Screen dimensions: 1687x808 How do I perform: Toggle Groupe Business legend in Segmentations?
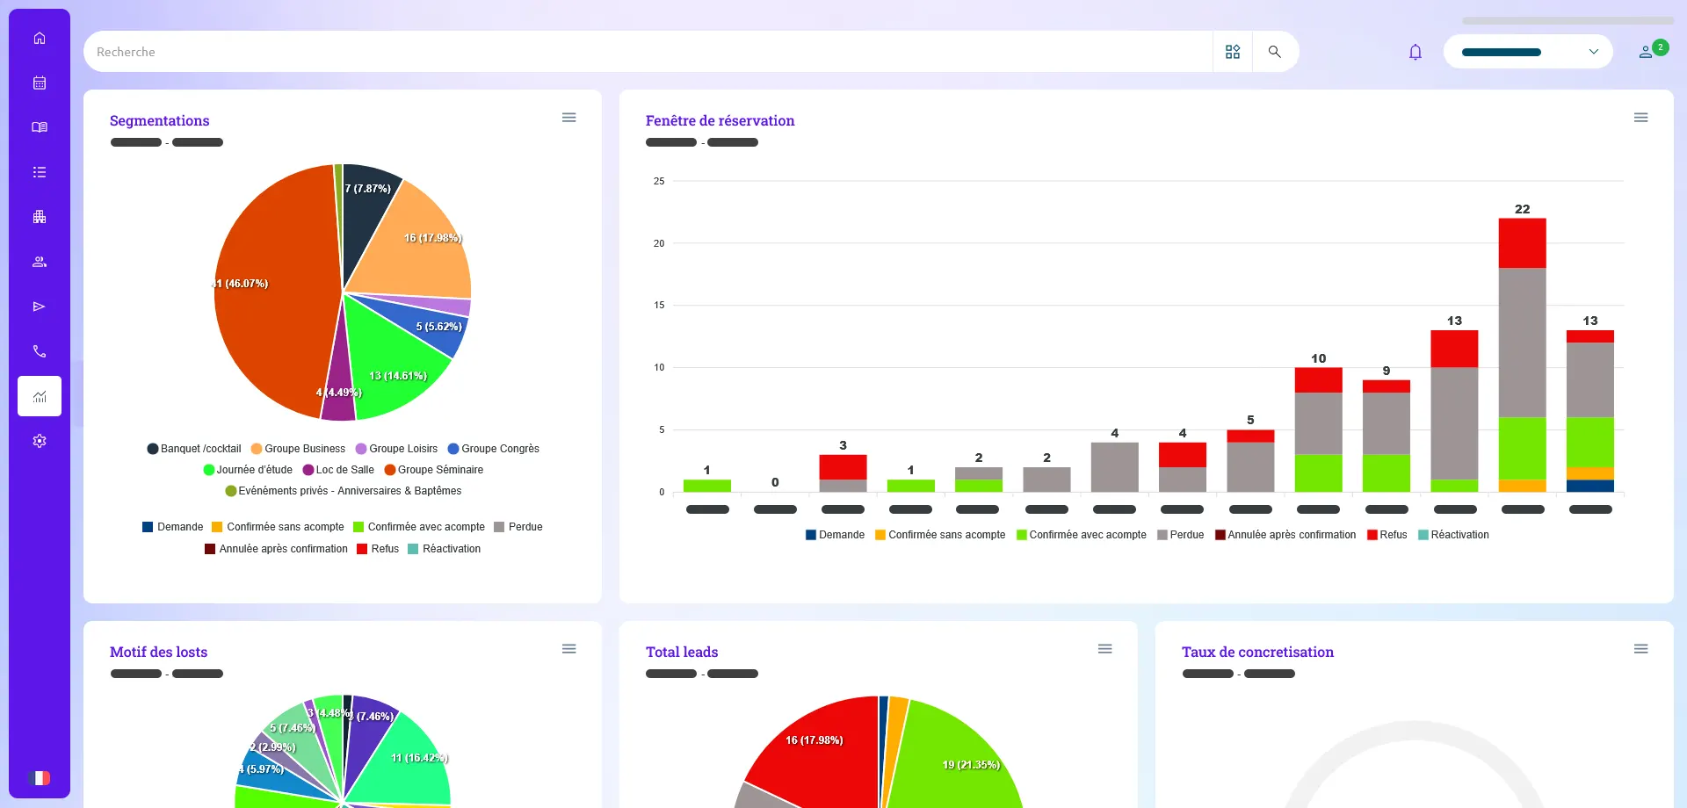coord(298,449)
